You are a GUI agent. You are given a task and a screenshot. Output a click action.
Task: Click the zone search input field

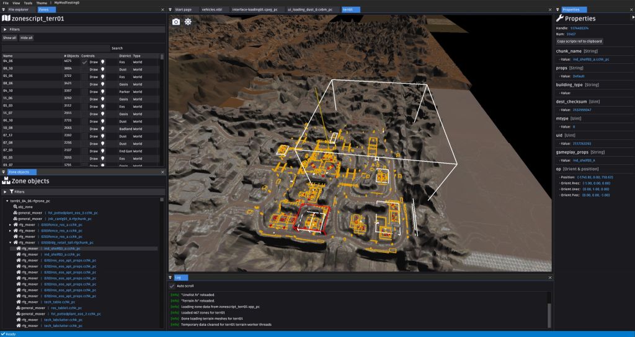coord(56,48)
